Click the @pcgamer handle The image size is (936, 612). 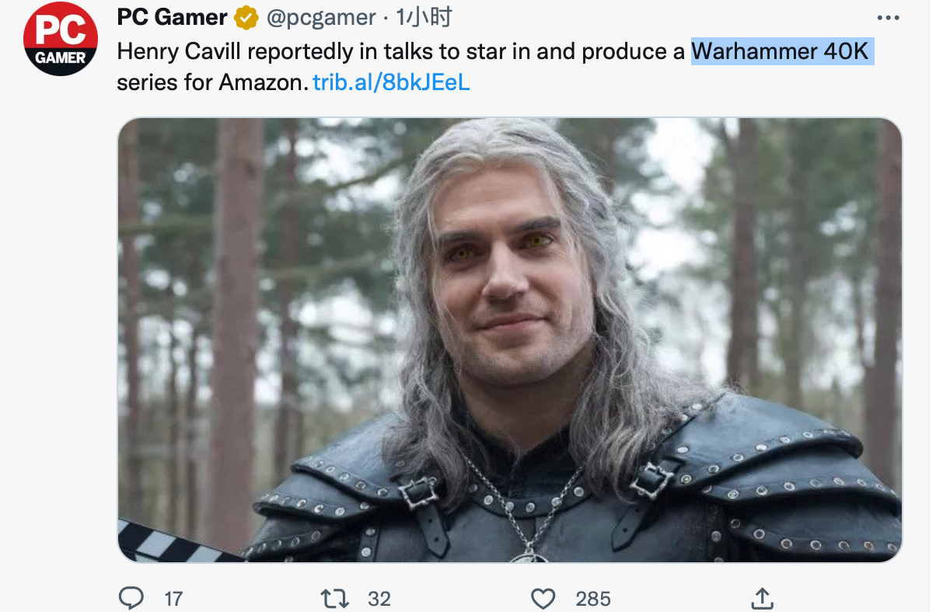pos(322,18)
